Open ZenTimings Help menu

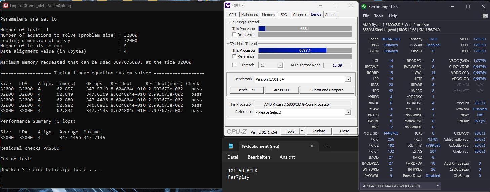tap(393, 16)
